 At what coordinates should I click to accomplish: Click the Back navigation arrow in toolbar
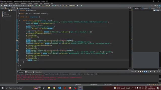coord(74,6)
